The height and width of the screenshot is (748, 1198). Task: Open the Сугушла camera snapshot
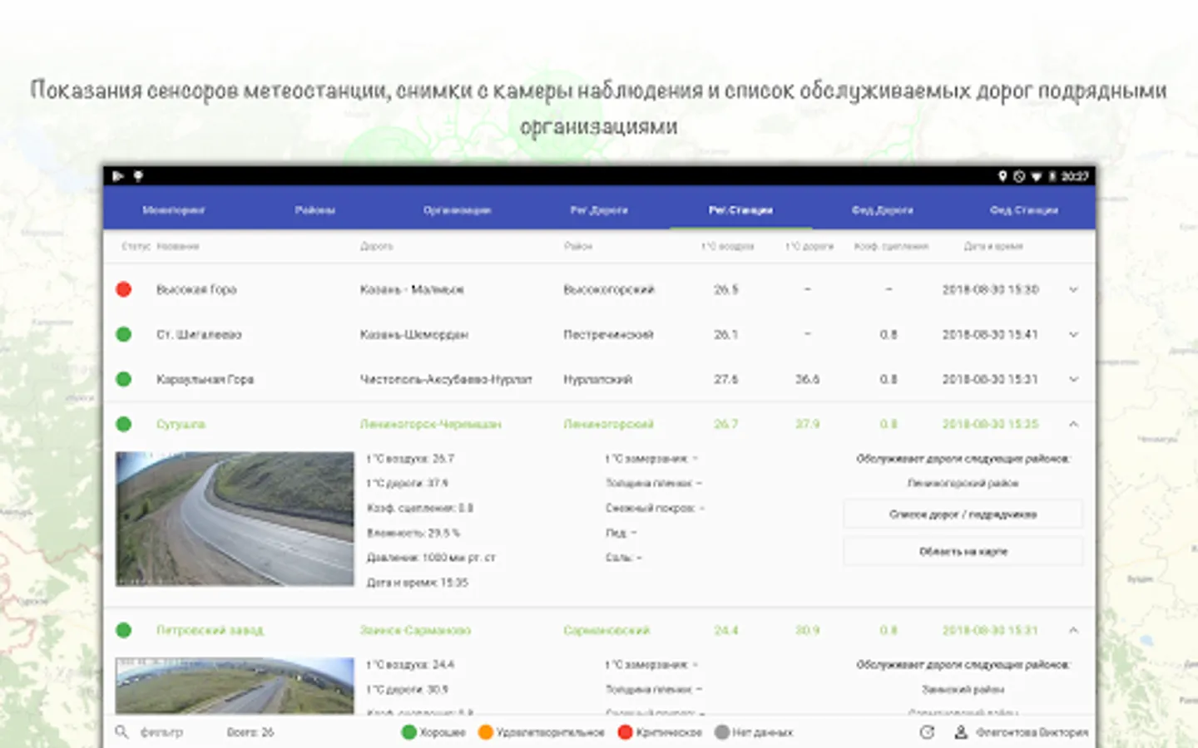(235, 519)
